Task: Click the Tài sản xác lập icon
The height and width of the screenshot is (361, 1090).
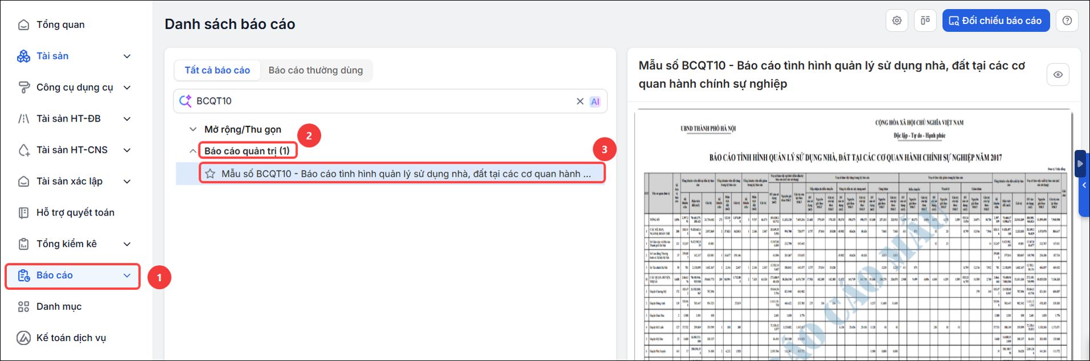Action: click(23, 181)
